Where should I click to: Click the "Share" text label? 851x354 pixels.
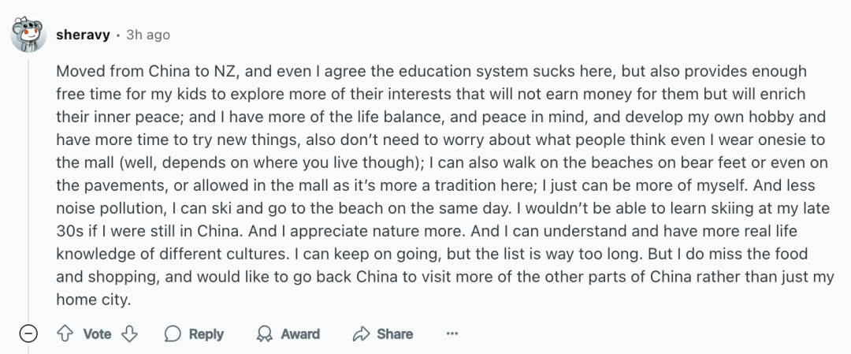pyautogui.click(x=394, y=334)
